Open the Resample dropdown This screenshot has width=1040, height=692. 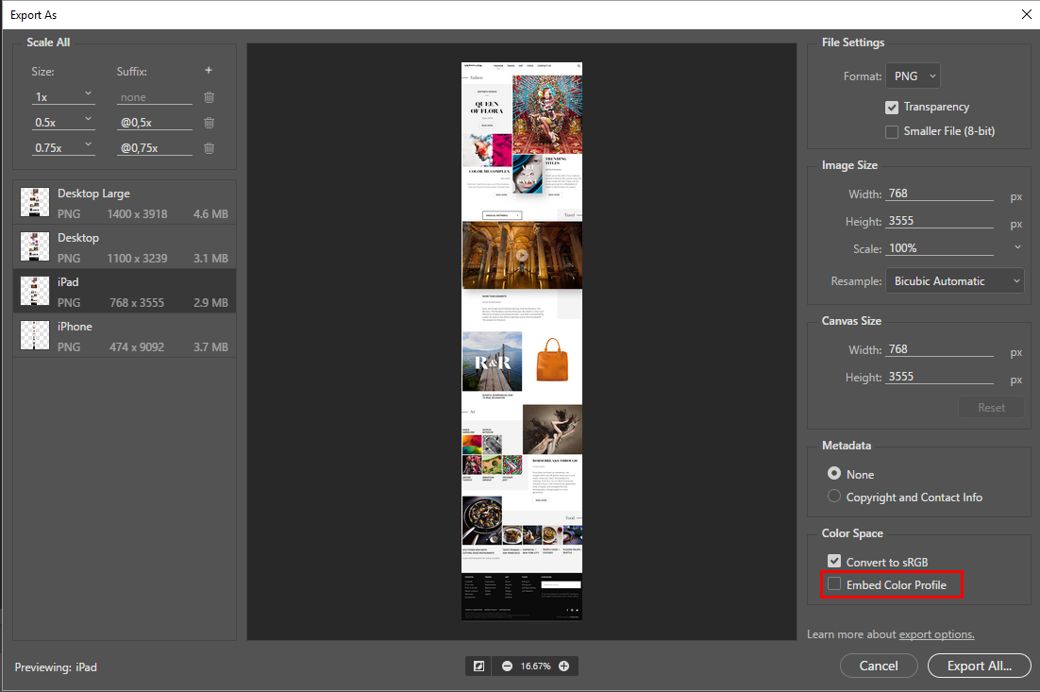pyautogui.click(x=954, y=279)
